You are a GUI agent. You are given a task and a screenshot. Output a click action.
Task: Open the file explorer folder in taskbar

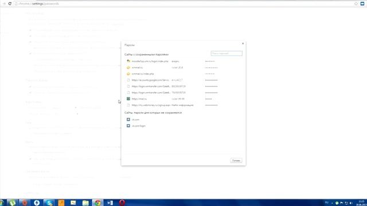85,203
